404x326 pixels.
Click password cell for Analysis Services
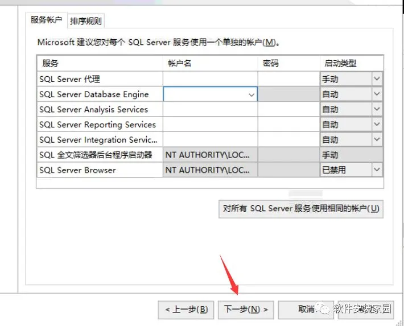288,109
